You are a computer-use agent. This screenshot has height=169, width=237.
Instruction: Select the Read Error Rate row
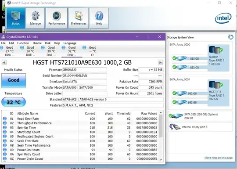[80, 119]
